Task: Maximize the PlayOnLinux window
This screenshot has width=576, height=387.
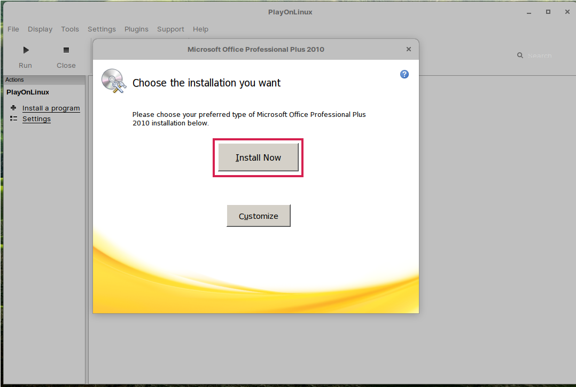Action: (548, 12)
